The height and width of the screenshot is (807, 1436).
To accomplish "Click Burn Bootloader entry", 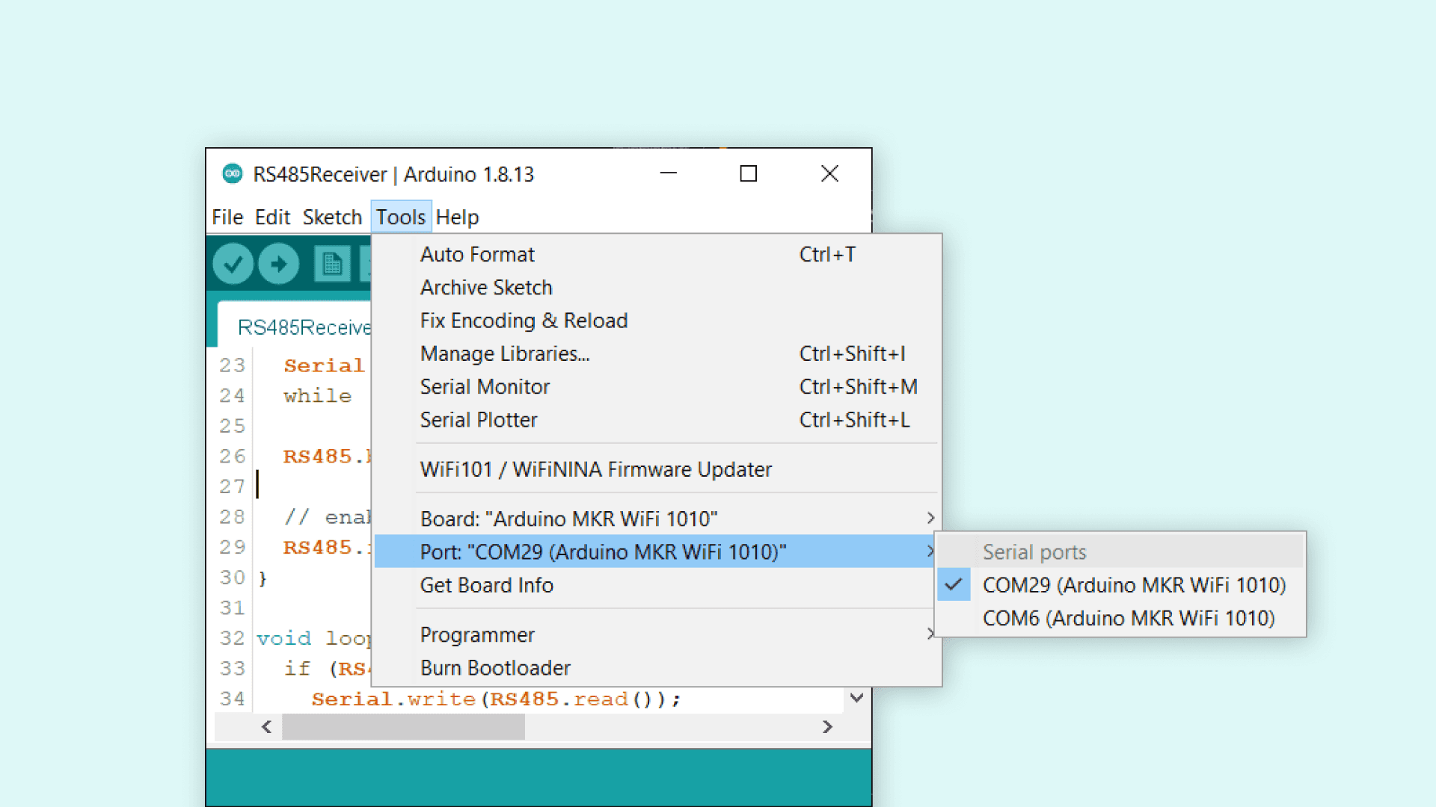I will [x=495, y=667].
